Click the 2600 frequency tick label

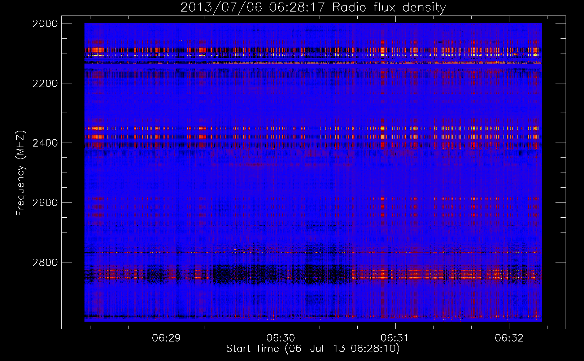click(45, 203)
